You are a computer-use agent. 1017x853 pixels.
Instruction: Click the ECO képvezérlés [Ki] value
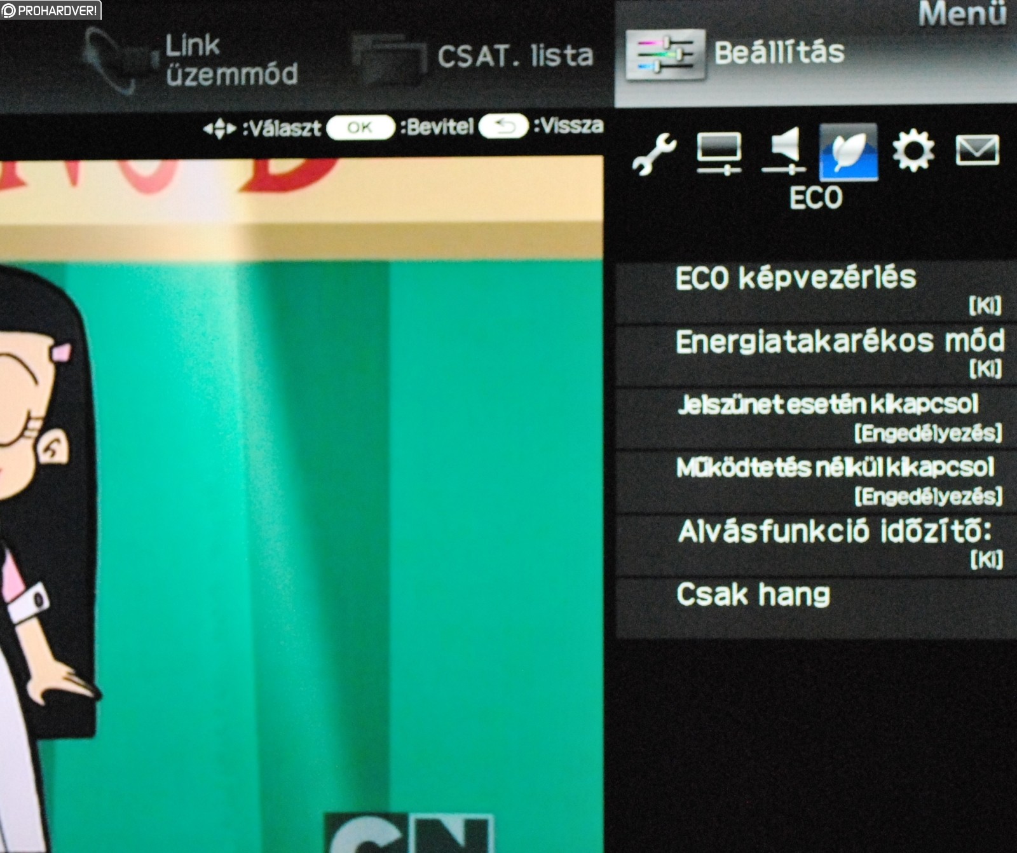point(985,306)
